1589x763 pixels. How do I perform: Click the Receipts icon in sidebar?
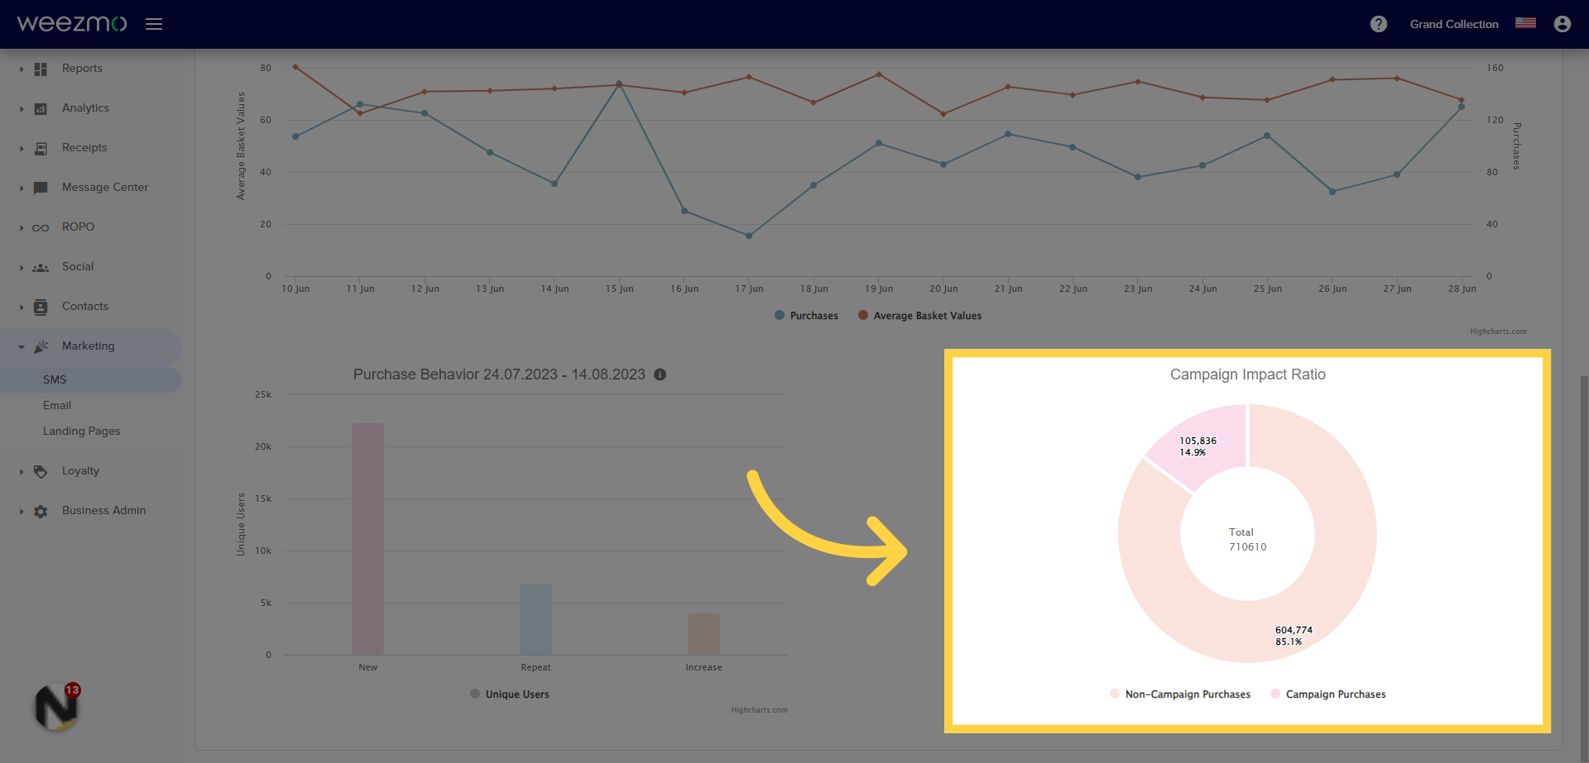(41, 149)
